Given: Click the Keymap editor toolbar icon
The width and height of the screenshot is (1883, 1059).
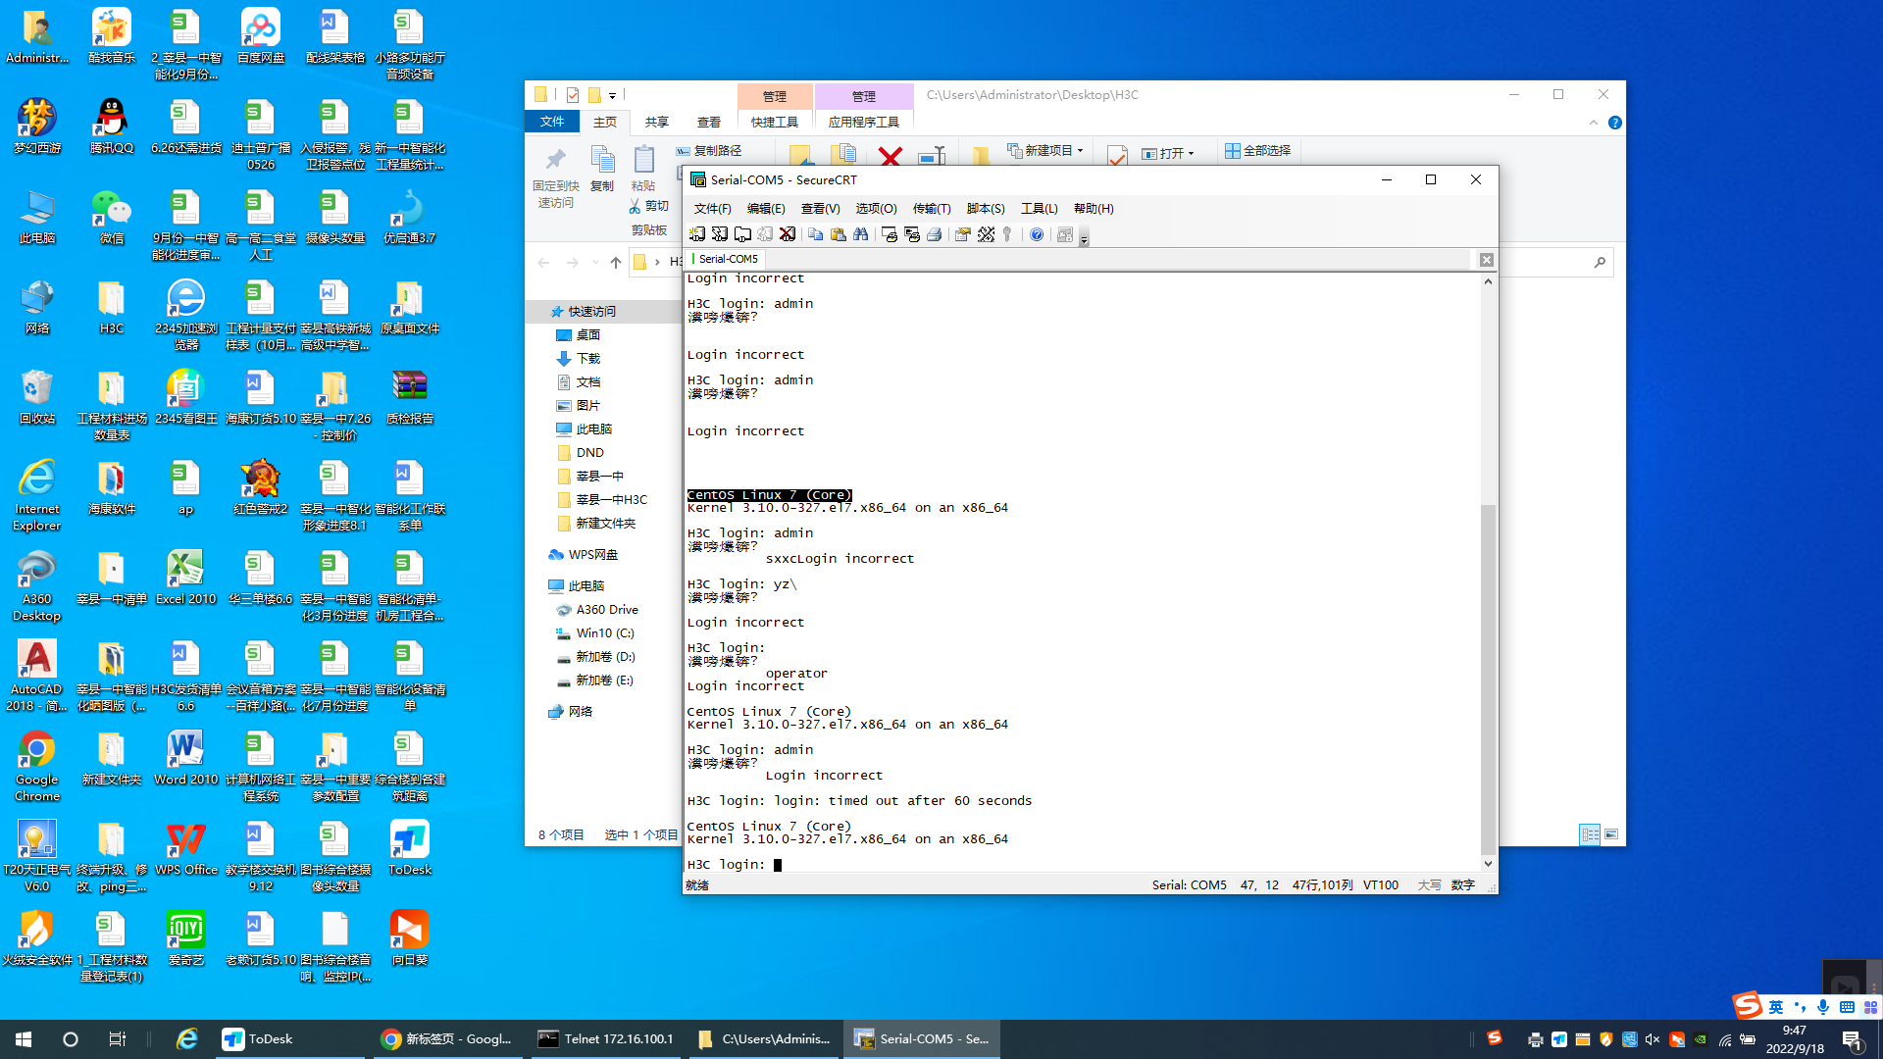Looking at the screenshot, I should tap(986, 234).
